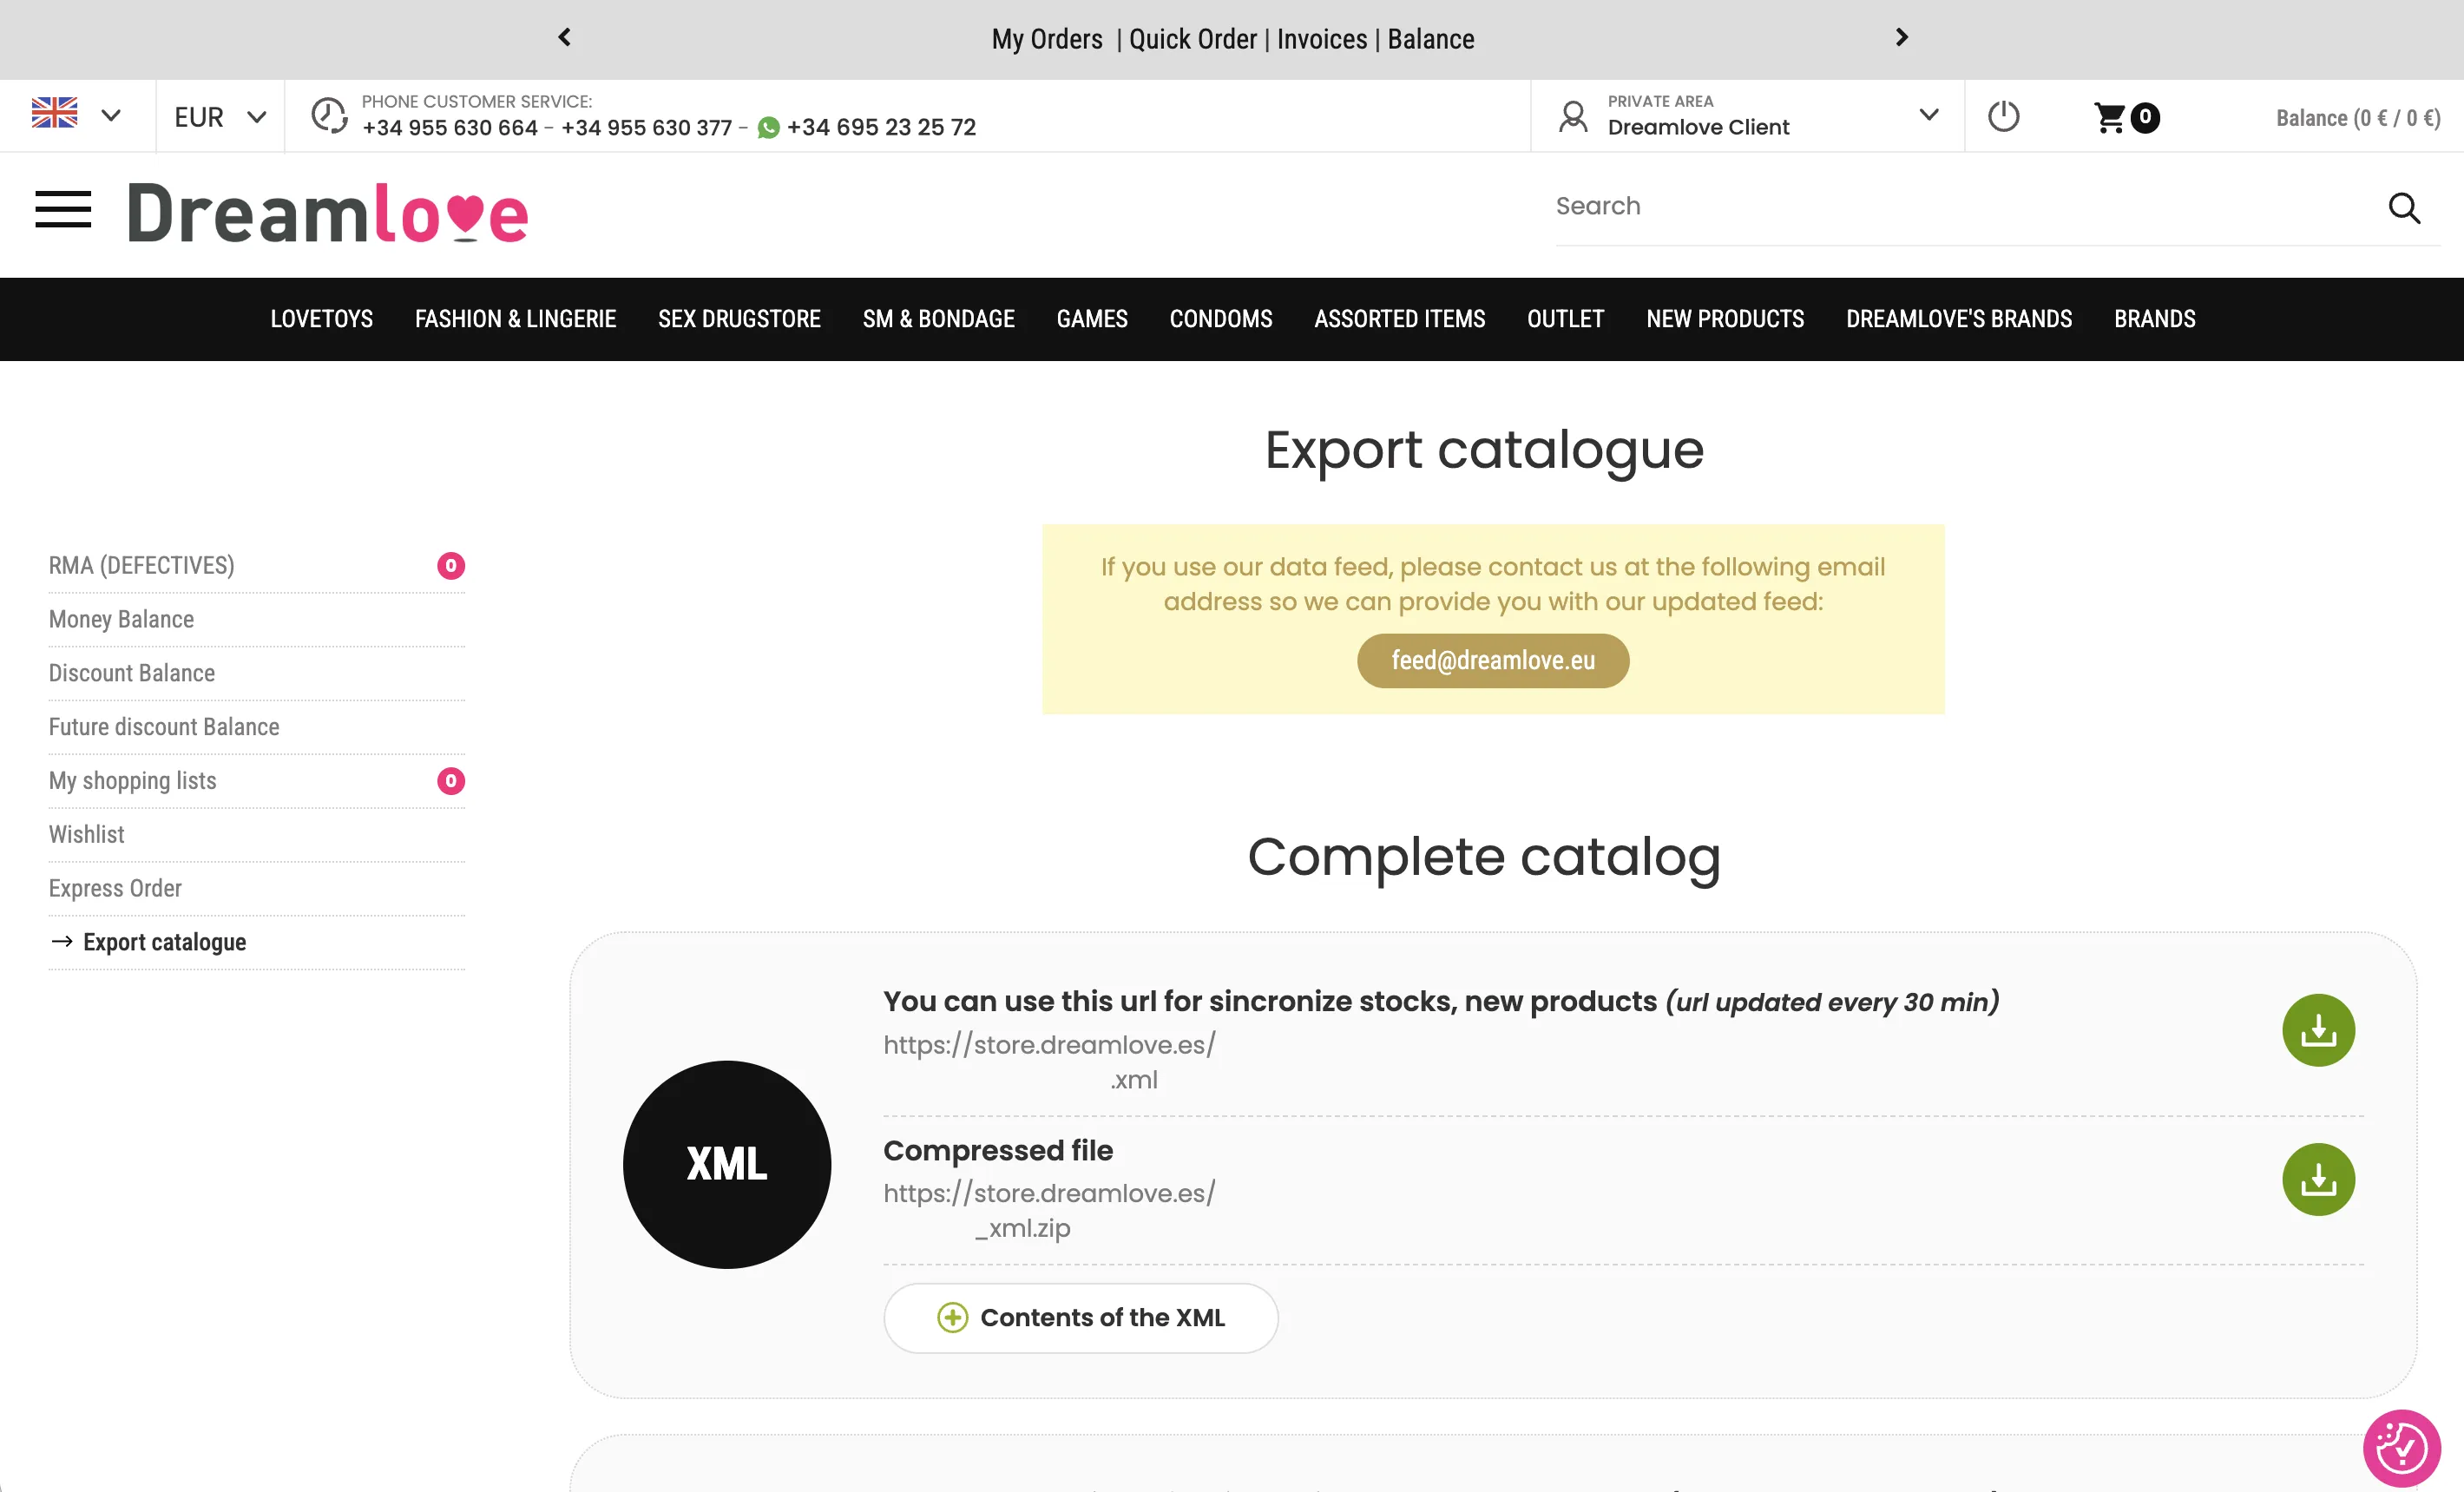Click the Balance (0 € / 0 €) text
Image resolution: width=2464 pixels, height=1492 pixels.
[2358, 118]
